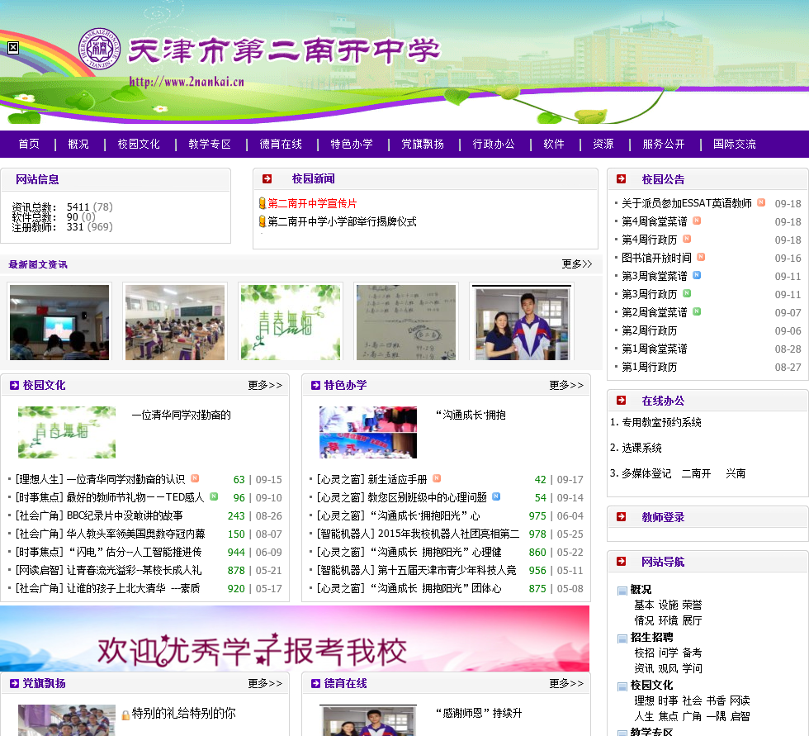Click the folder icon beside 校园文化 in navigation tree
The height and width of the screenshot is (736, 809).
click(x=622, y=686)
